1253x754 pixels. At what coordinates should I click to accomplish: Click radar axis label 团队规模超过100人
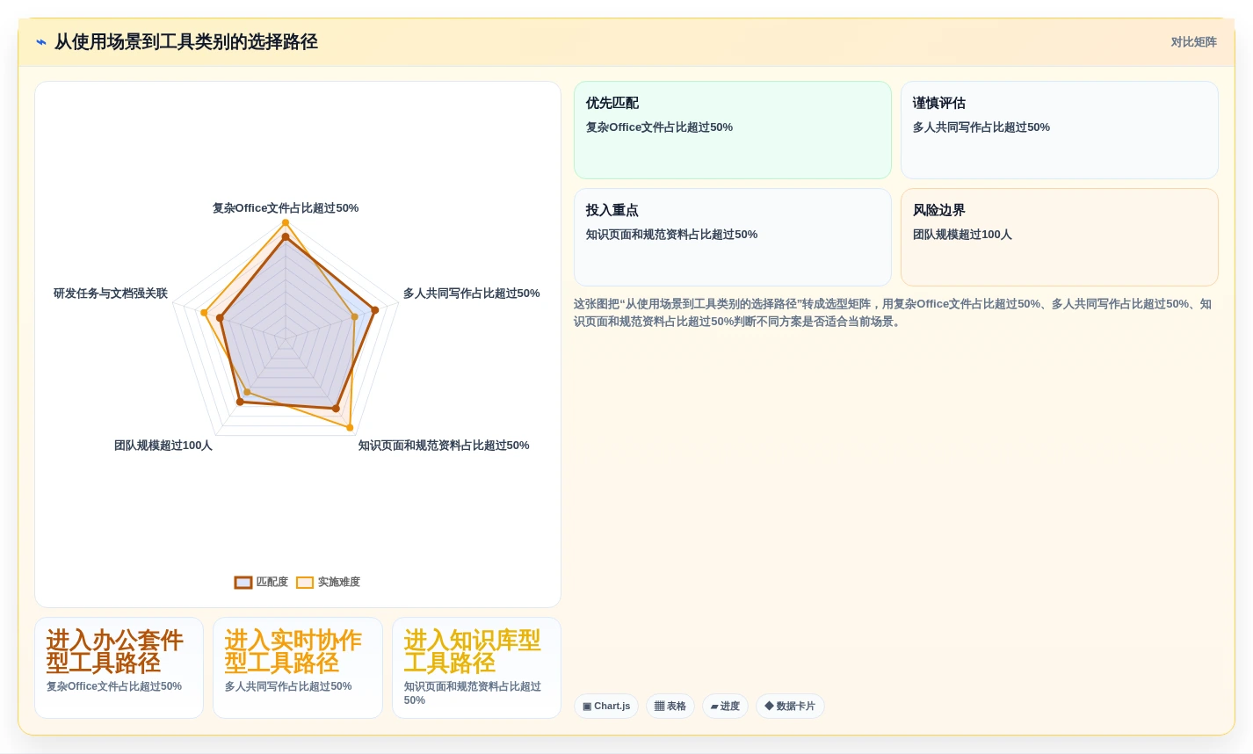[x=163, y=446]
